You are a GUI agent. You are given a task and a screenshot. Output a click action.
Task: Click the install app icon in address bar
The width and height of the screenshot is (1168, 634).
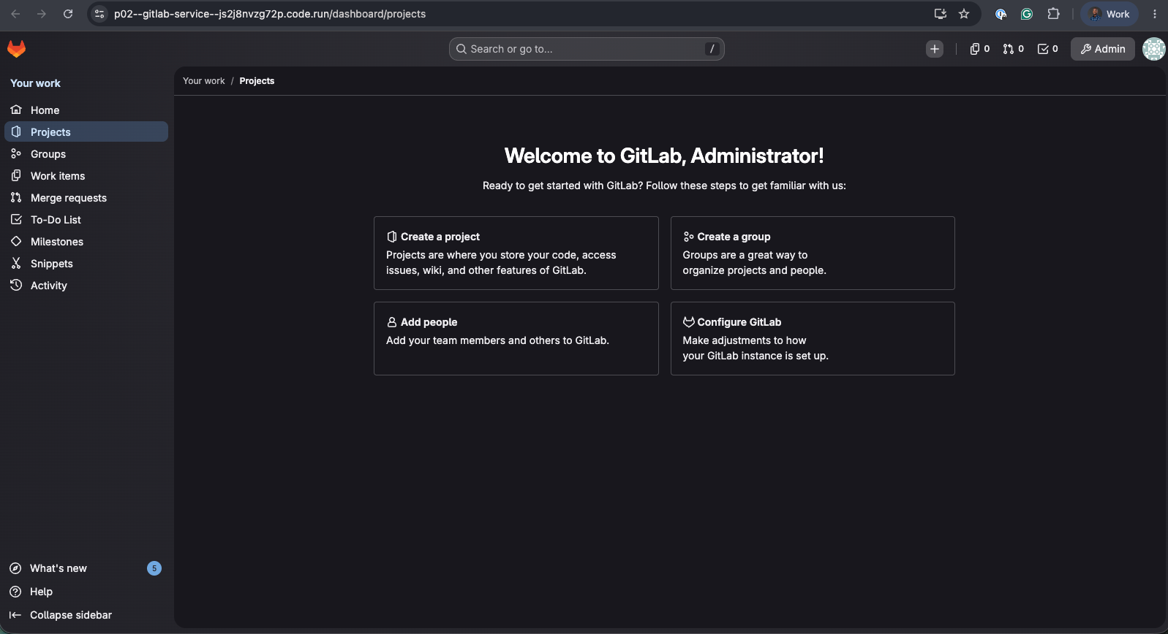pyautogui.click(x=941, y=14)
